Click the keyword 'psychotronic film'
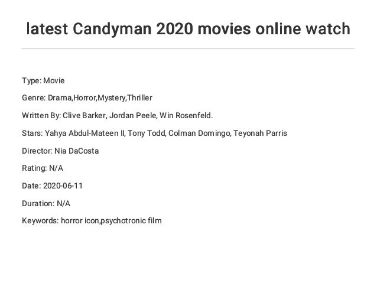 pos(131,221)
